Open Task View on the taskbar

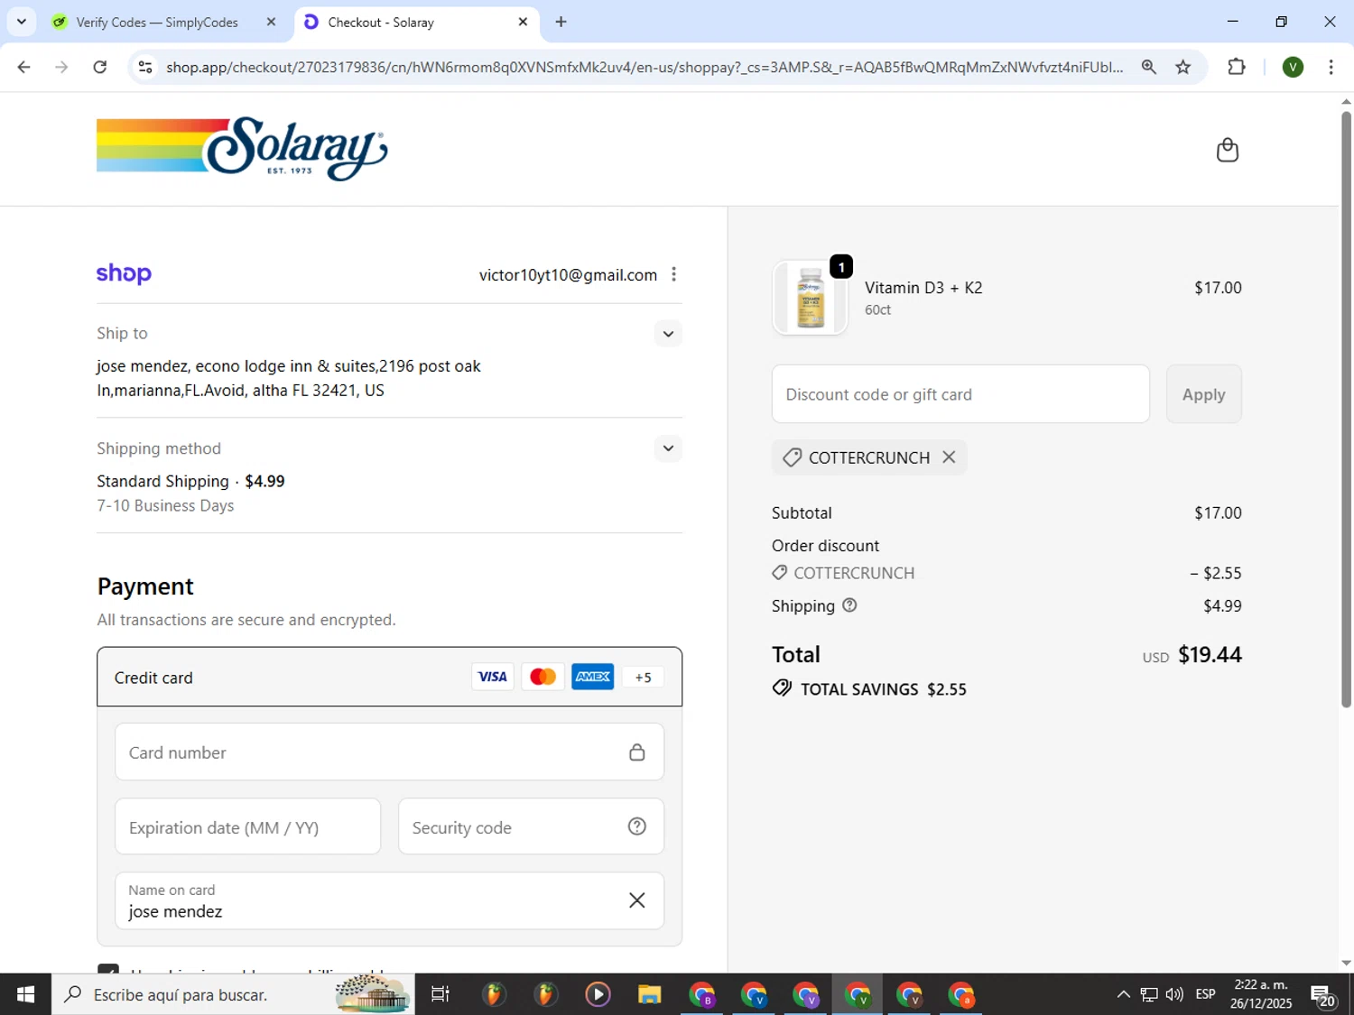(x=441, y=994)
